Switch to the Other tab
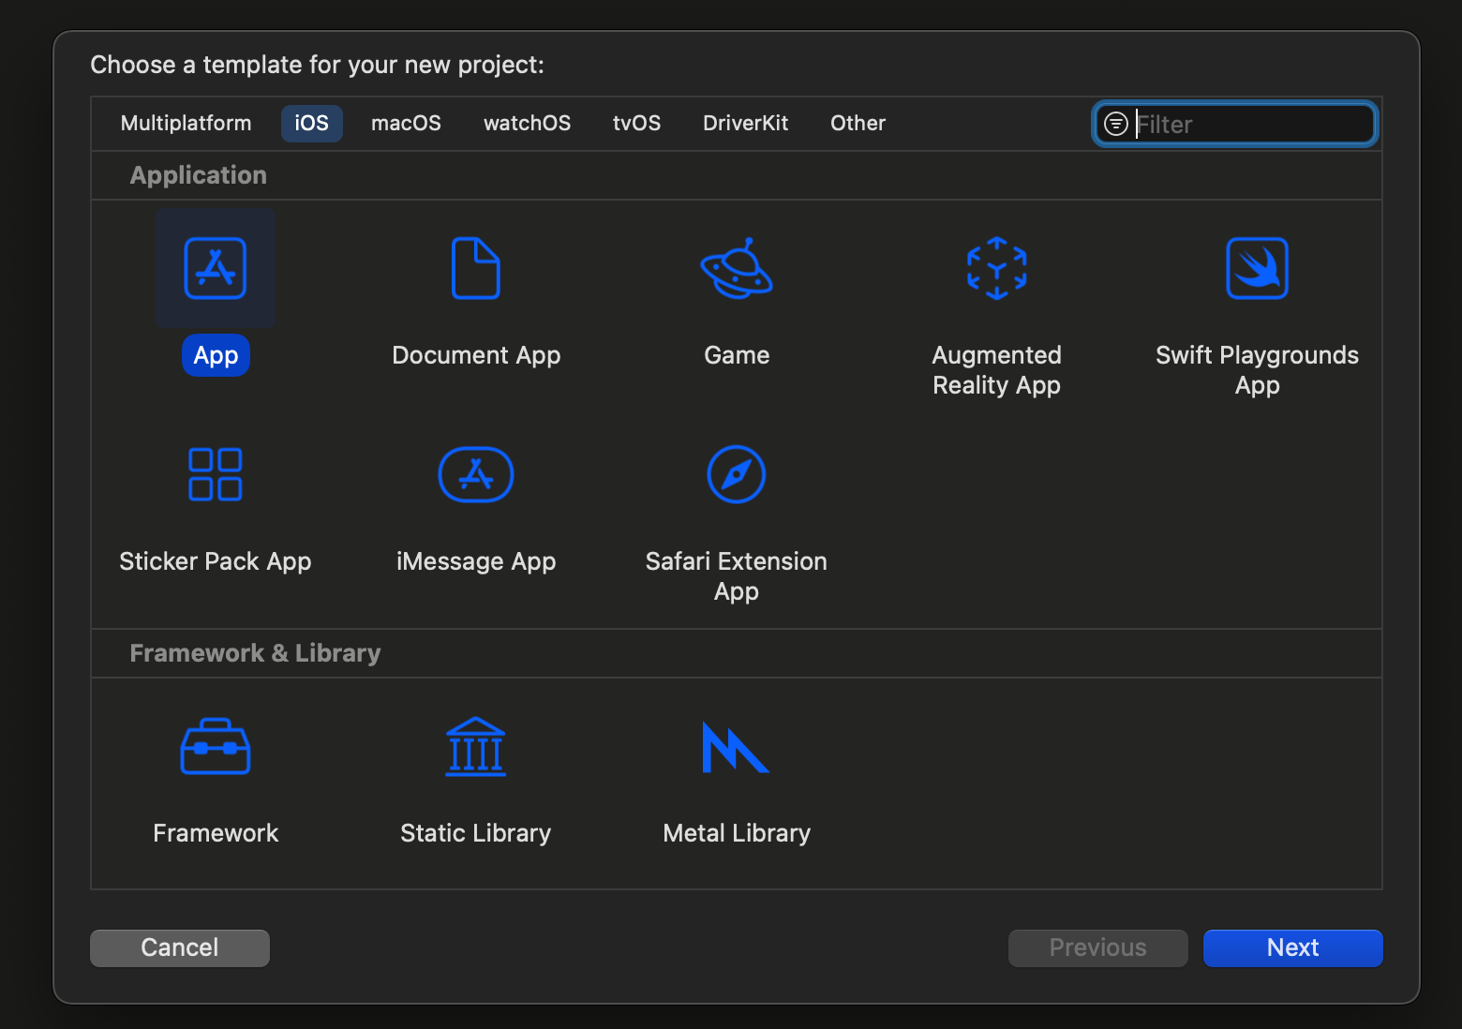1462x1029 pixels. click(x=858, y=124)
